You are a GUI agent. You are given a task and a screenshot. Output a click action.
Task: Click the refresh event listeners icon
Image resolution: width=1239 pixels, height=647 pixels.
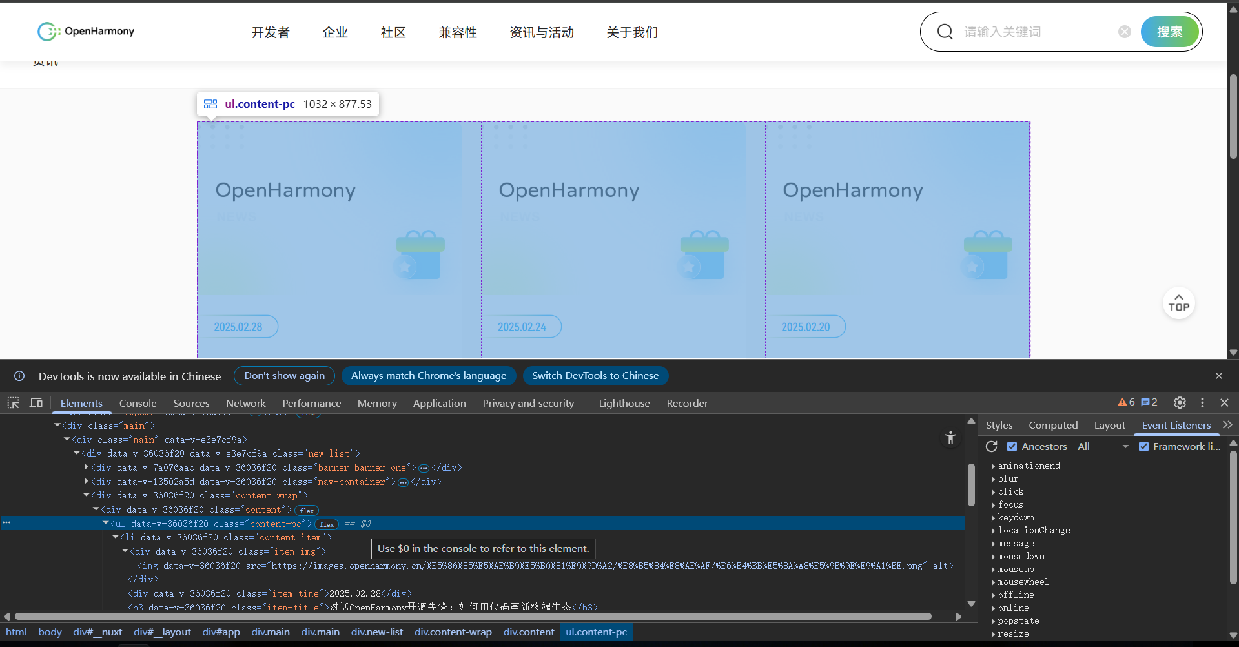992,446
